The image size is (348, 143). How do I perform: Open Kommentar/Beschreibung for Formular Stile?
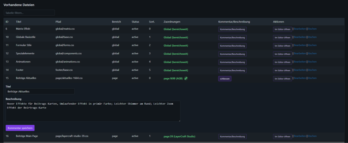click(232, 46)
